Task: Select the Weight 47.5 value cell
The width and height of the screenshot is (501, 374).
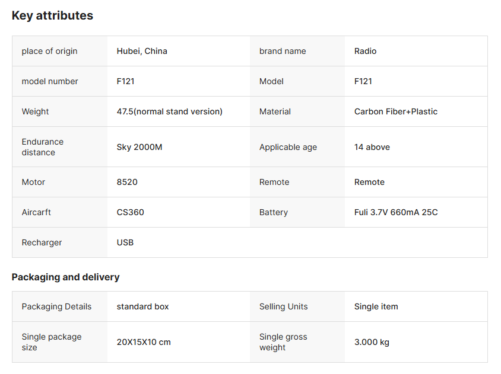Action: [169, 111]
